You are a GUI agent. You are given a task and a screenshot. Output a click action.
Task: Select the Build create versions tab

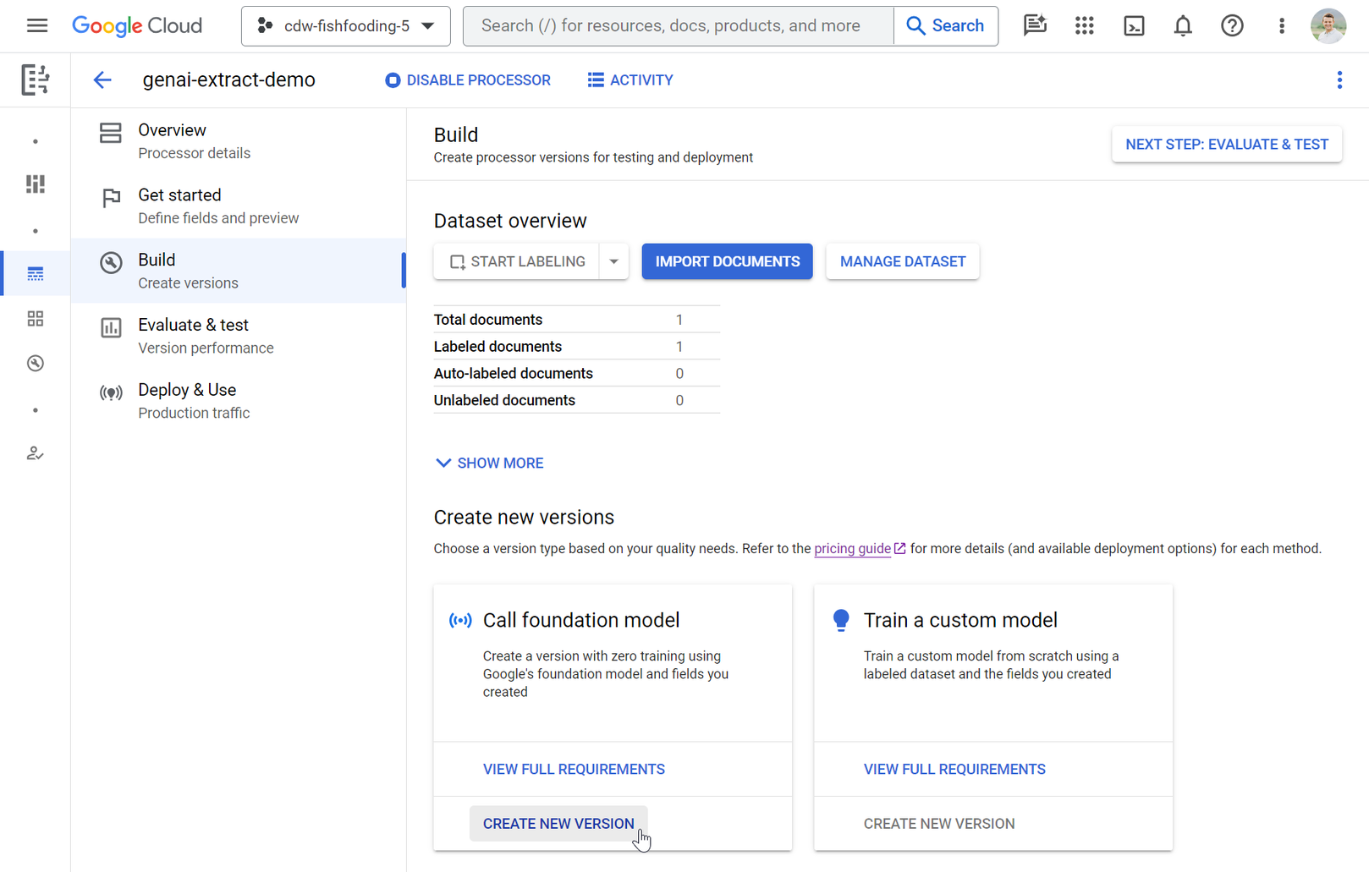click(x=239, y=271)
